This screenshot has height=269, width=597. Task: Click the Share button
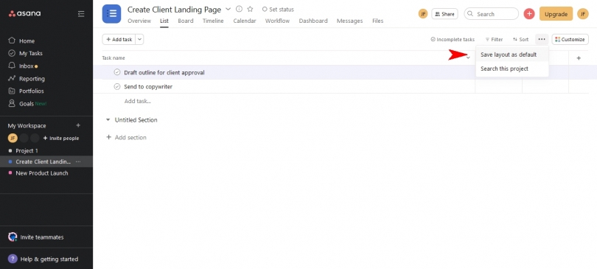(444, 14)
